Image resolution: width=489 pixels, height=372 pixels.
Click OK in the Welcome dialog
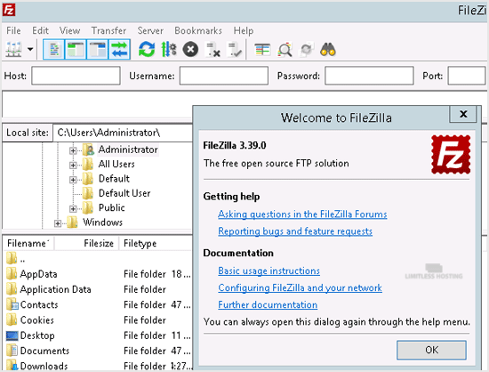(x=431, y=350)
